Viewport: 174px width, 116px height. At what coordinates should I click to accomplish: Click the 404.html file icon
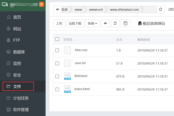(x=67, y=76)
